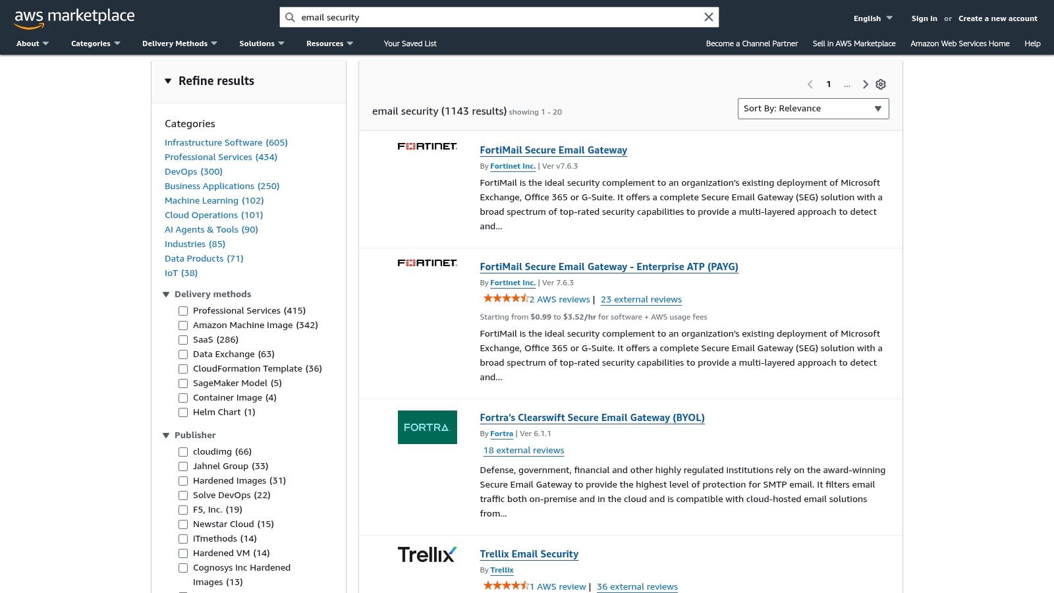This screenshot has width=1054, height=593.
Task: Click the Trellix logo
Action: [x=427, y=555]
